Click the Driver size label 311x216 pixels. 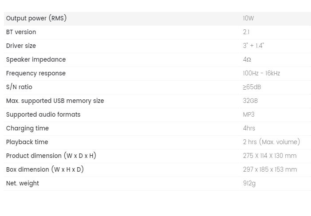coord(21,46)
